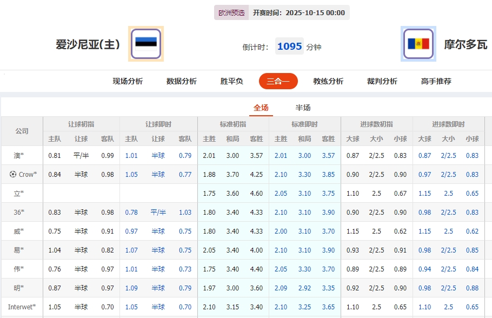The width and height of the screenshot is (492, 318).
Task: Click the countdown value 1095 minutes
Action: tap(289, 47)
